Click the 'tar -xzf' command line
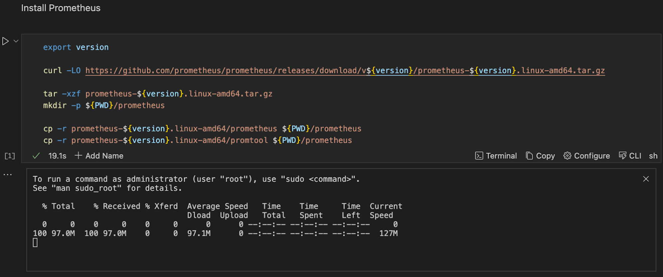This screenshot has height=277, width=663. [158, 94]
